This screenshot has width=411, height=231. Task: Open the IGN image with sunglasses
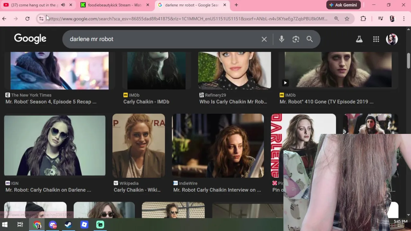55,145
